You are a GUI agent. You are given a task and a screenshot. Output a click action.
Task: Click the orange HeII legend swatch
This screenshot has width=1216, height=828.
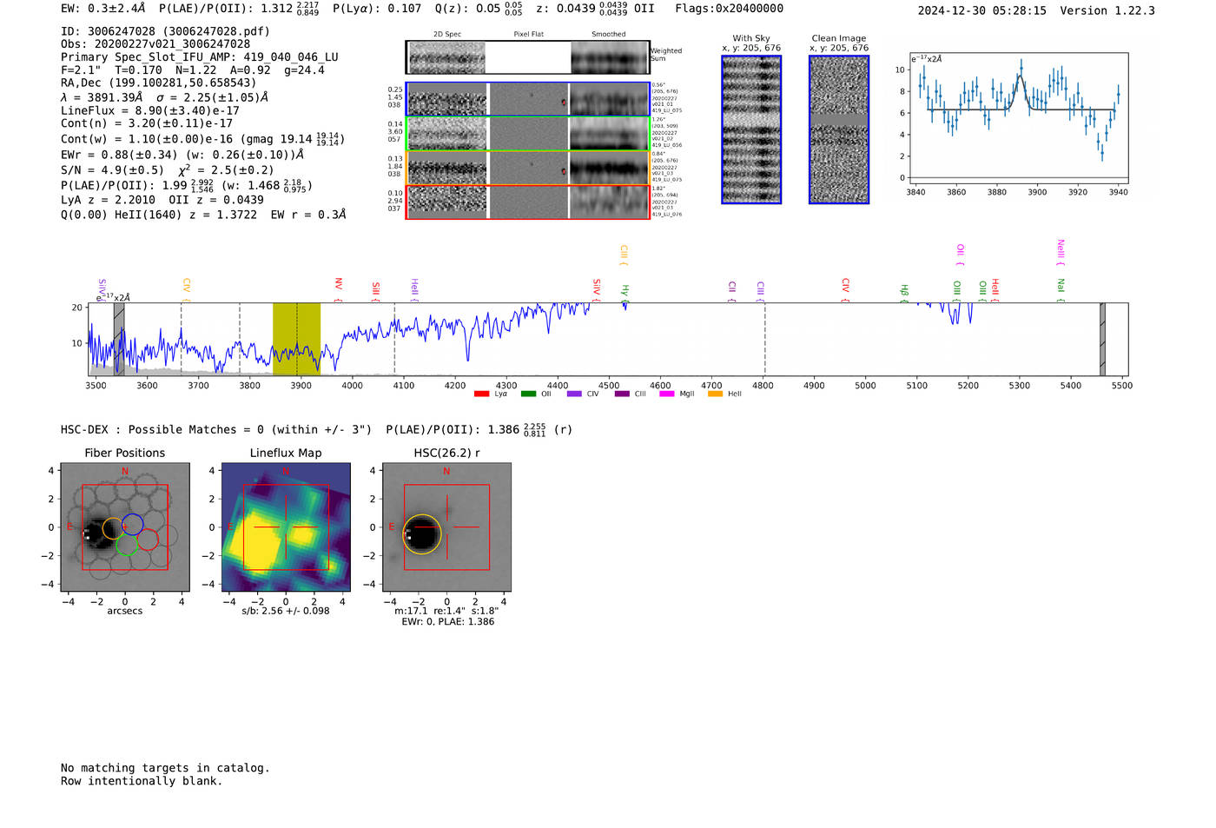tap(716, 394)
